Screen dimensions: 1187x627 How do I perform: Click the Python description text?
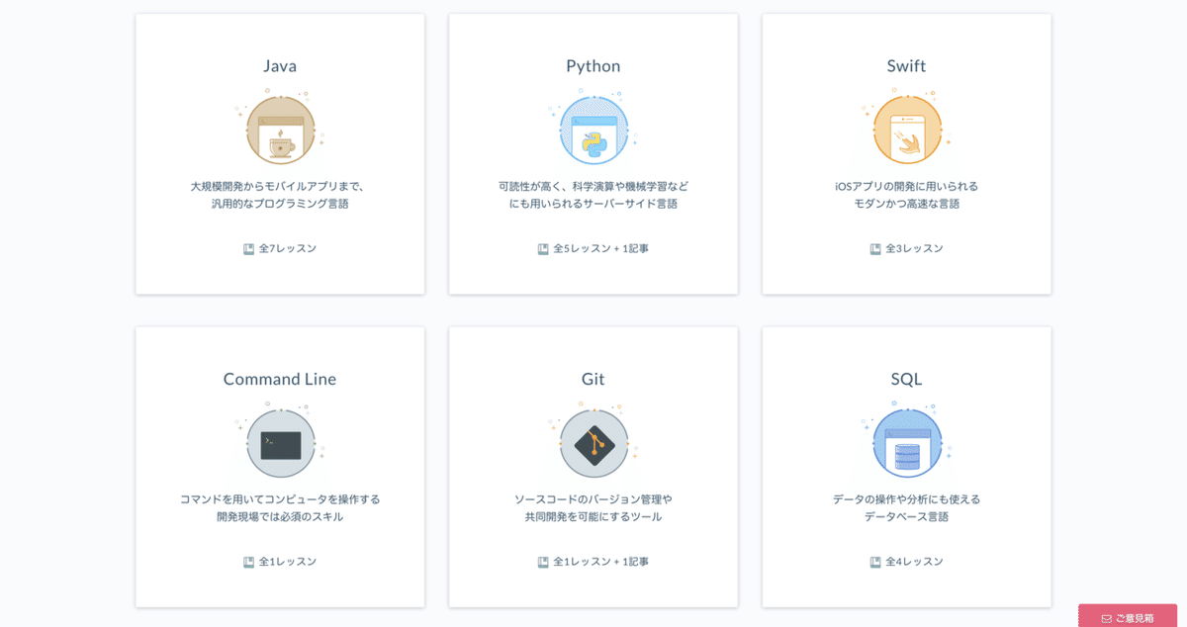point(593,195)
